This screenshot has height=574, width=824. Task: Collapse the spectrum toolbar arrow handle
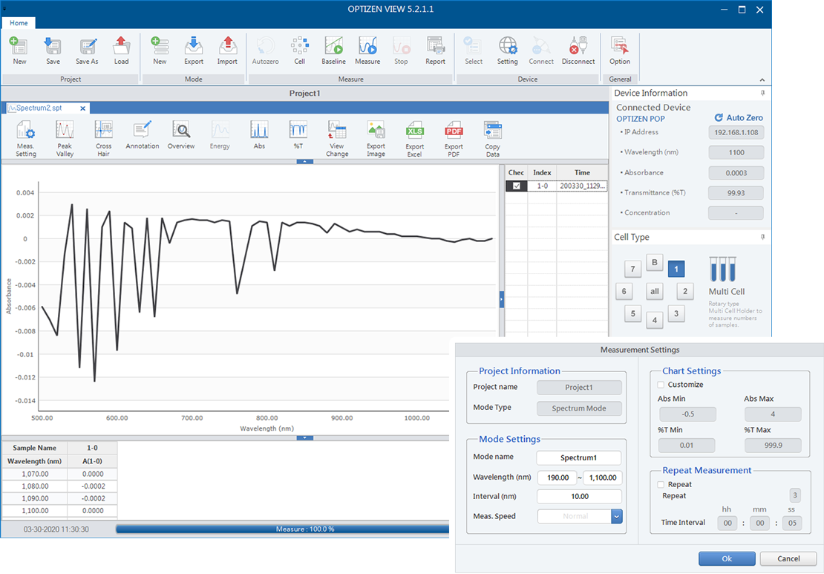tap(305, 161)
